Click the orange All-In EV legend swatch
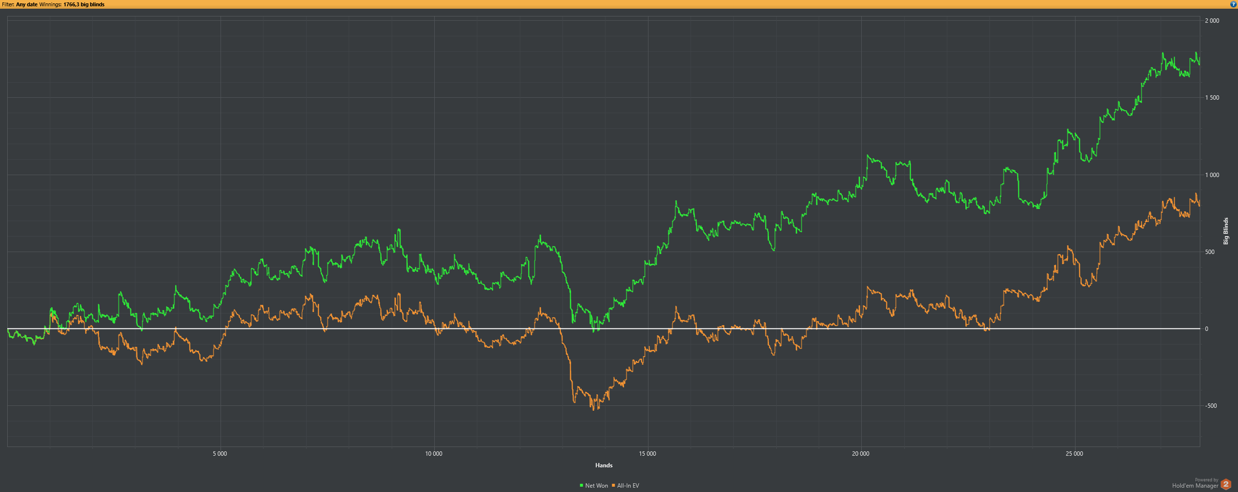The height and width of the screenshot is (492, 1238). coord(613,485)
